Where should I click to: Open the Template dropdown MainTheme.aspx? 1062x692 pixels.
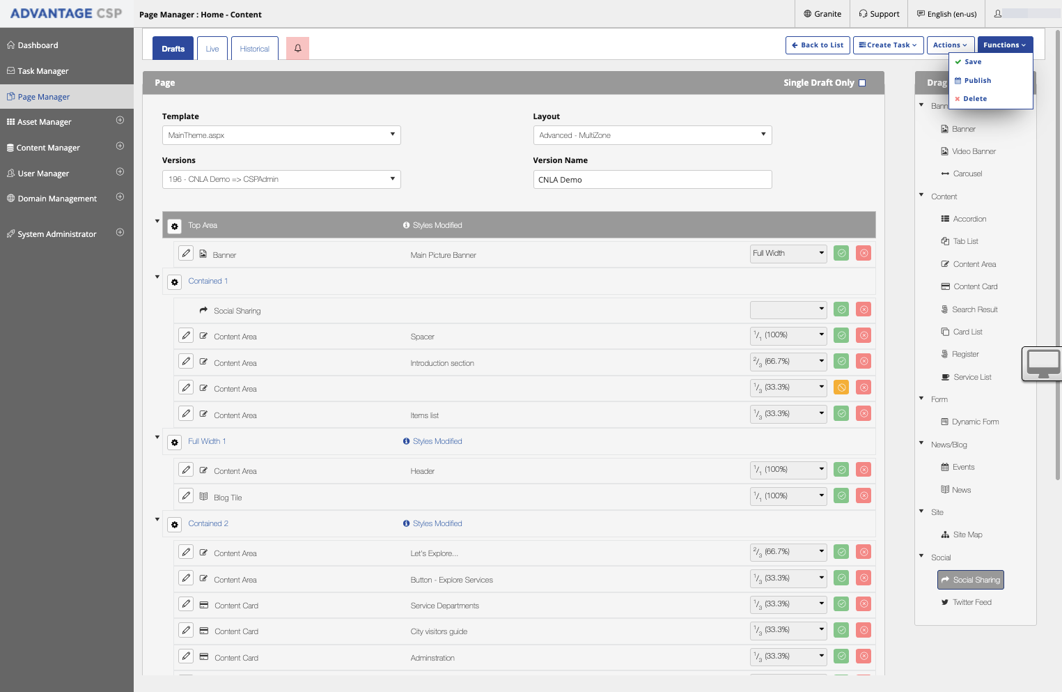[x=281, y=135]
